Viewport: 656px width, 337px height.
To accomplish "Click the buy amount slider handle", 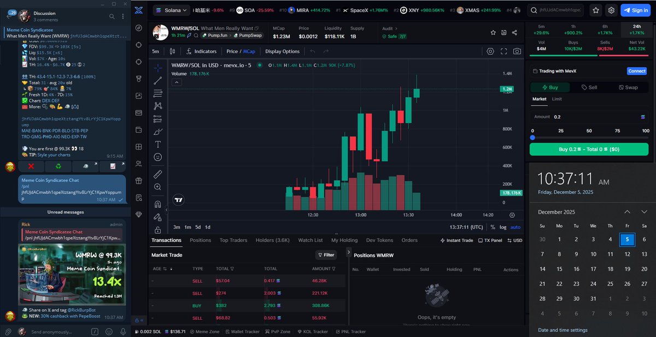I will (x=532, y=138).
